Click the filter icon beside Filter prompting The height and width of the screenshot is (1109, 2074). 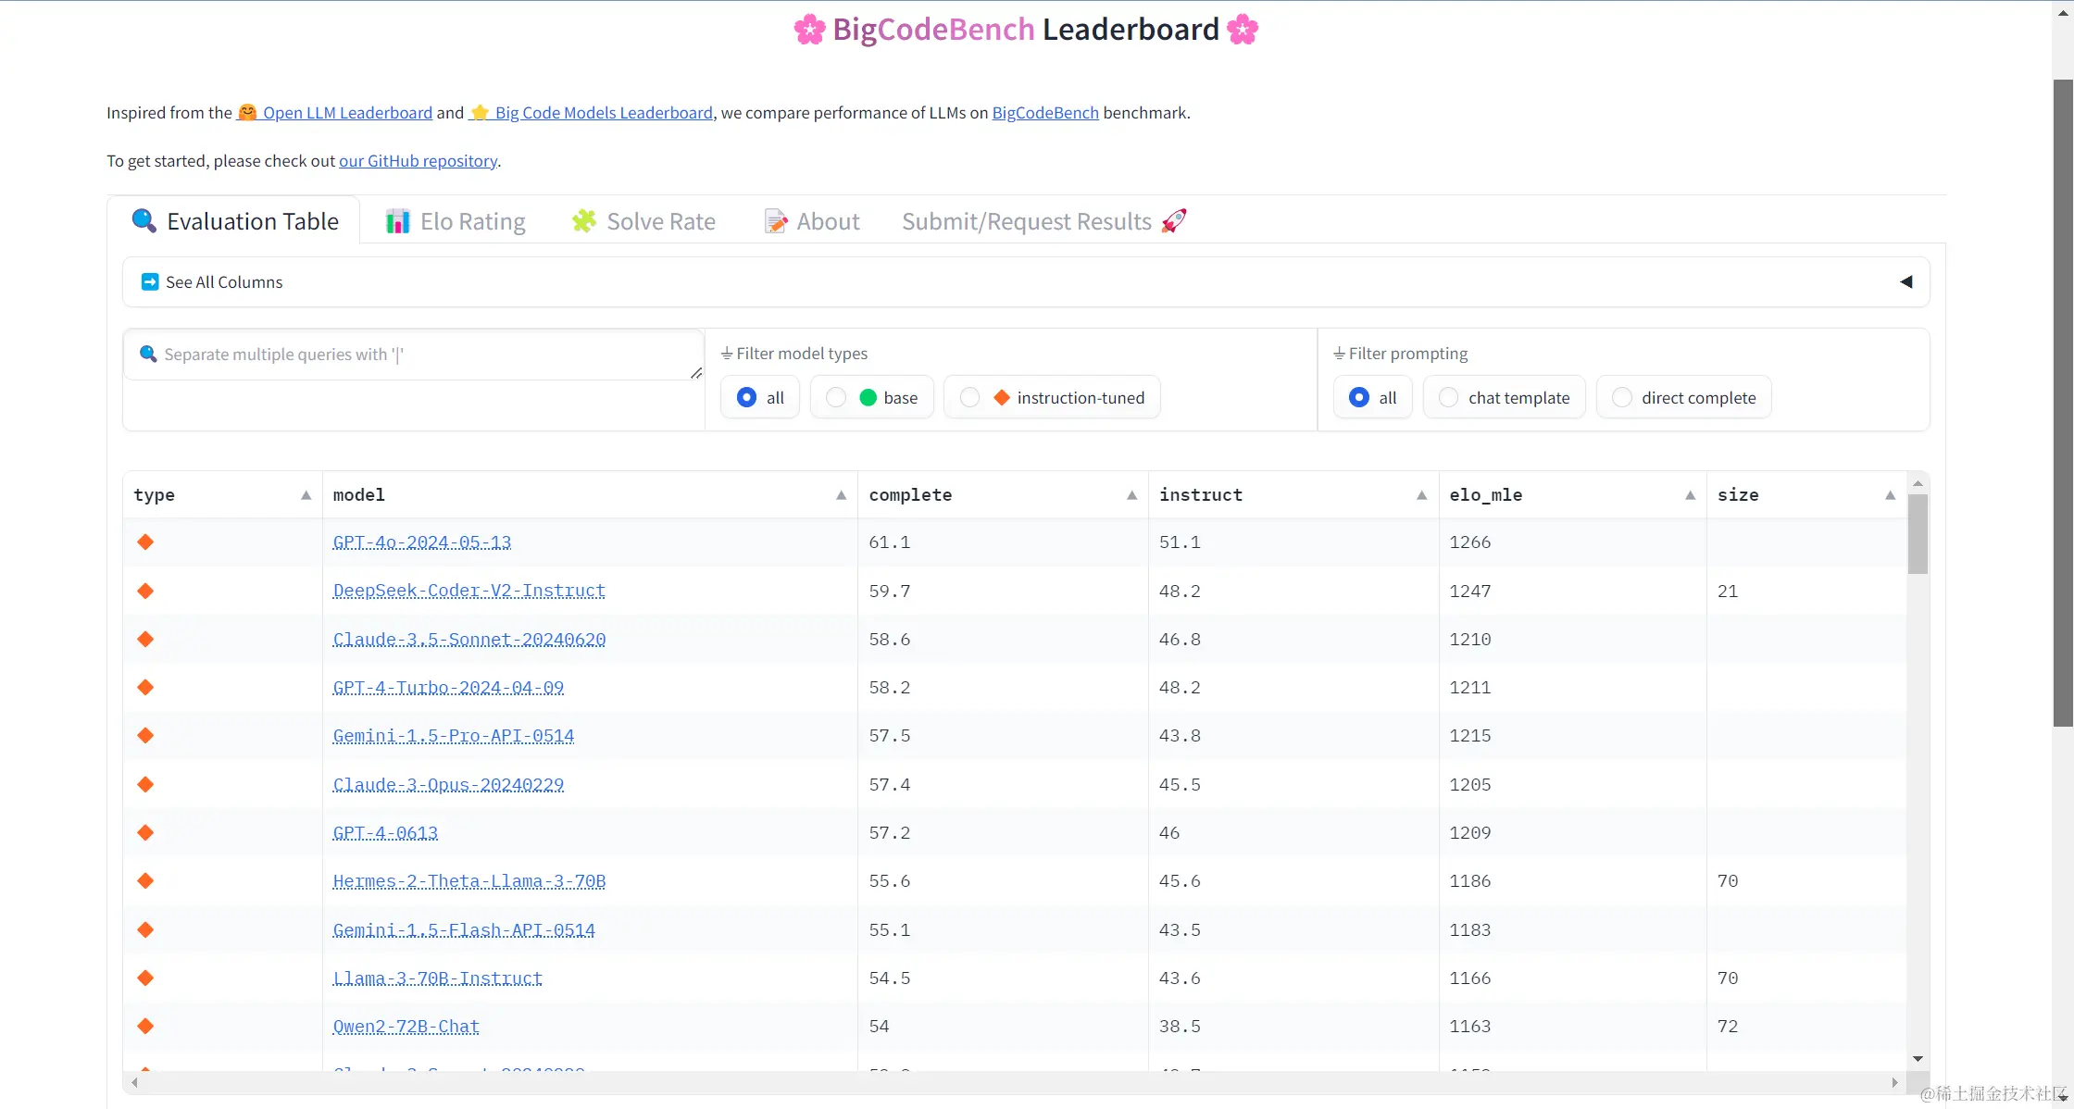[1339, 353]
